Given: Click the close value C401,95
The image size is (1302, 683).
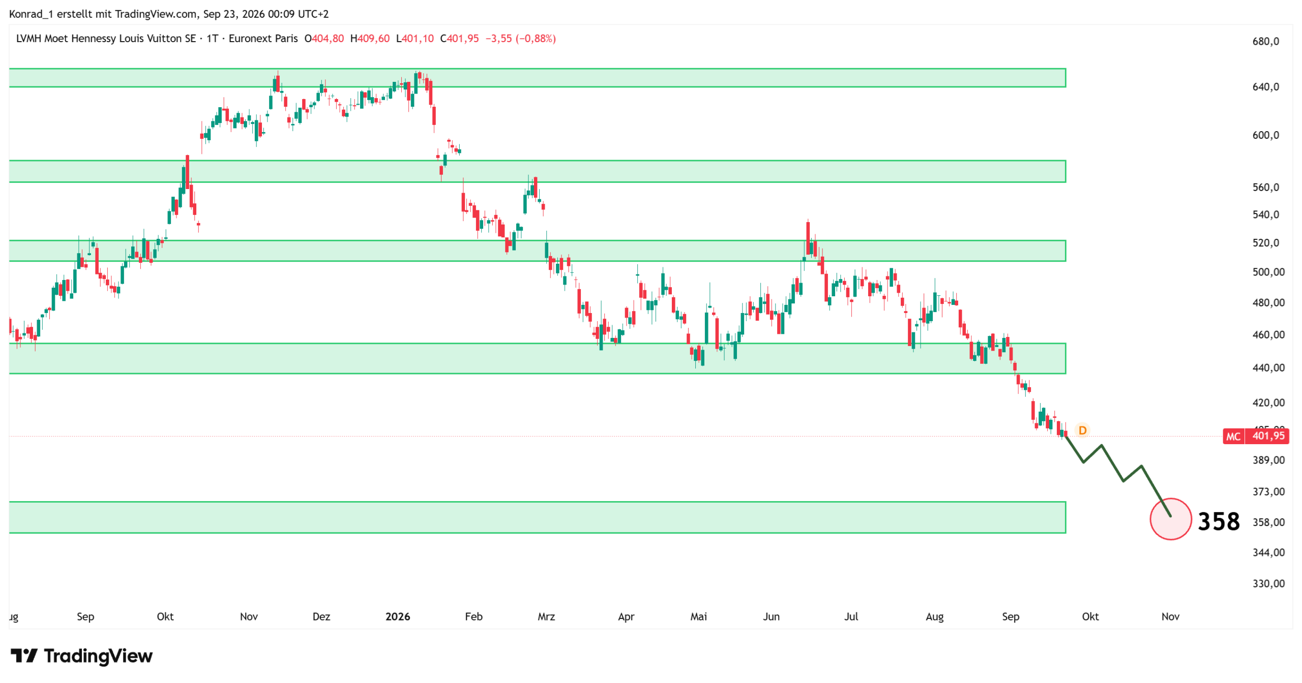Looking at the screenshot, I should [x=459, y=39].
